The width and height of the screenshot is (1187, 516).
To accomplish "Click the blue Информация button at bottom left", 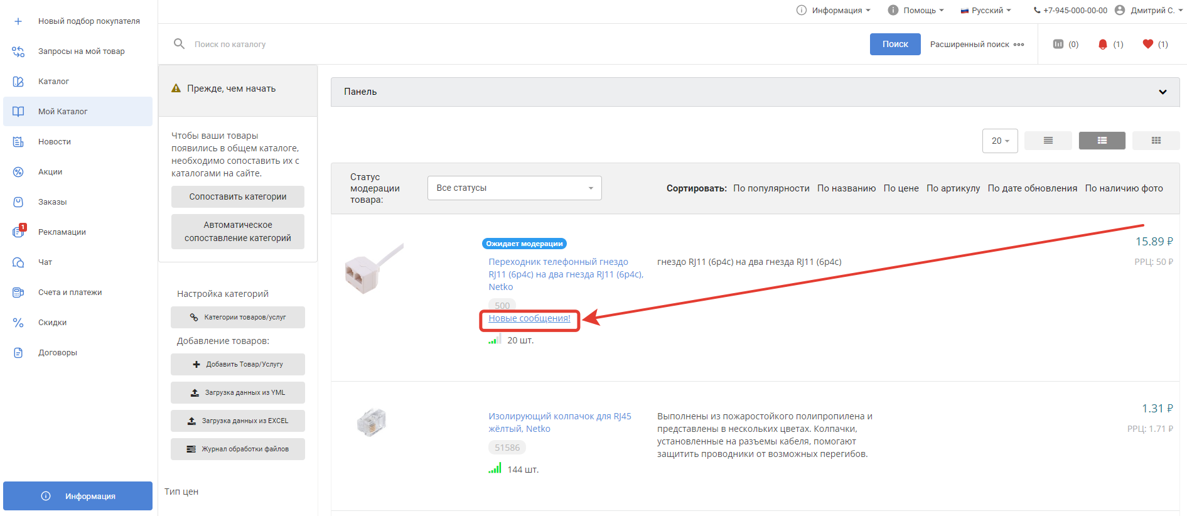I will 78,496.
